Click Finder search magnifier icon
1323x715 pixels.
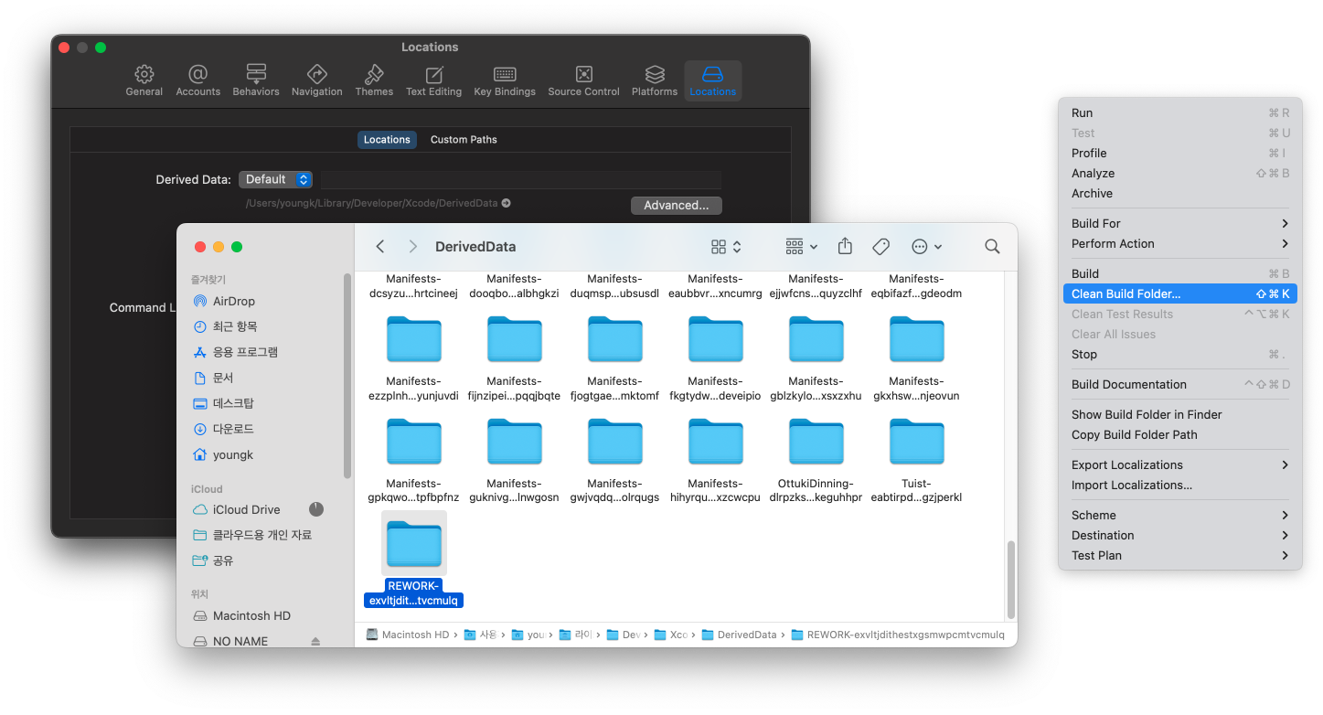(x=992, y=247)
